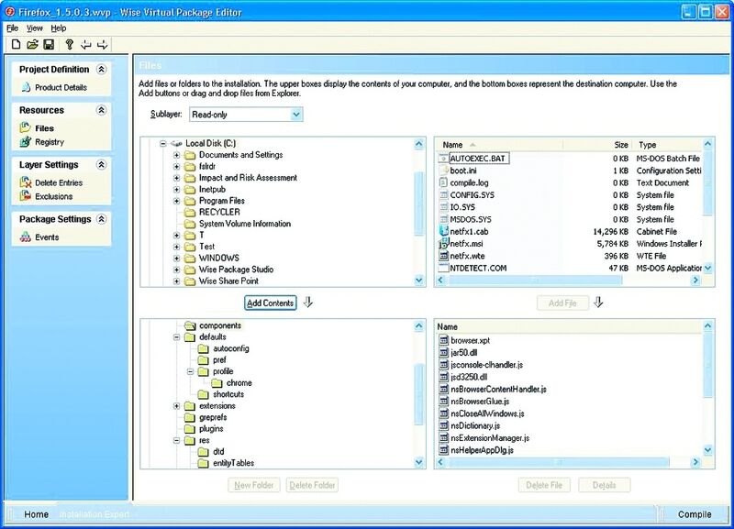Image resolution: width=734 pixels, height=529 pixels.
Task: Collapse the Project Definition panel
Action: click(x=101, y=70)
